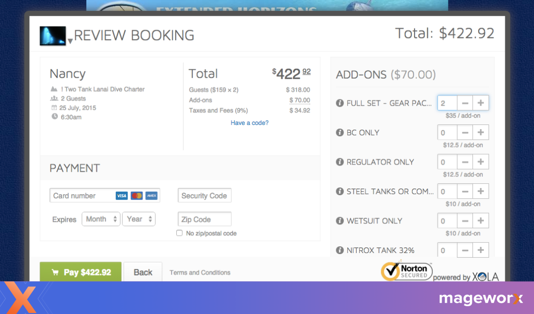The width and height of the screenshot is (534, 314).
Task: Click the Add-ons $70.00 amount
Action: 300,100
